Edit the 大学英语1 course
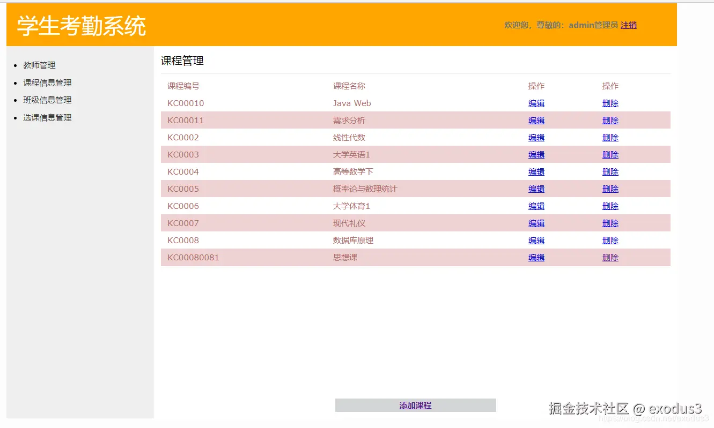714x428 pixels. tap(536, 155)
